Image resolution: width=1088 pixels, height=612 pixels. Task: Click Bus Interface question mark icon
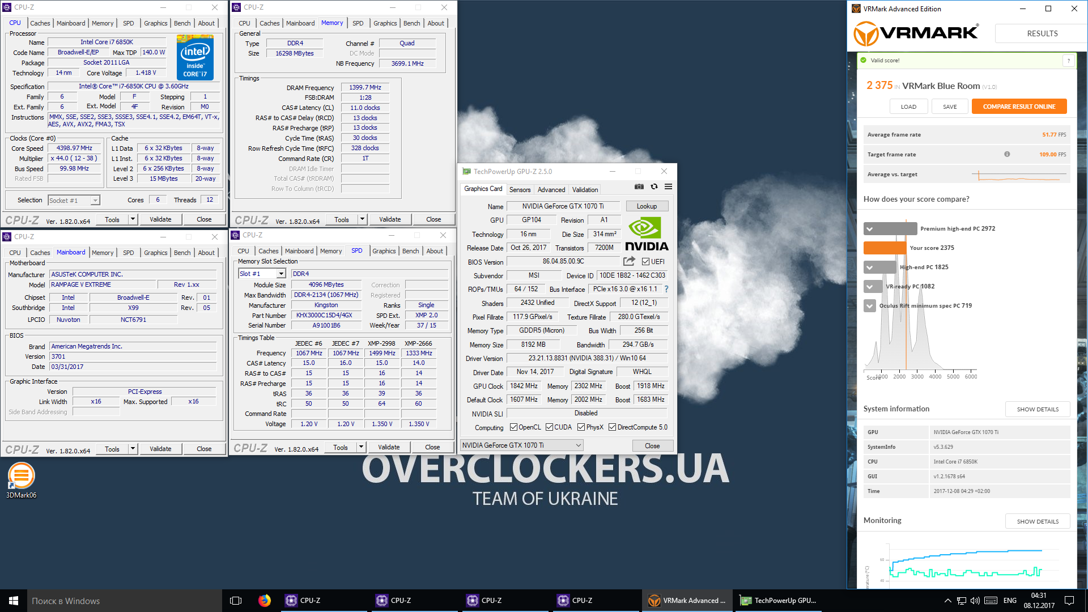666,289
